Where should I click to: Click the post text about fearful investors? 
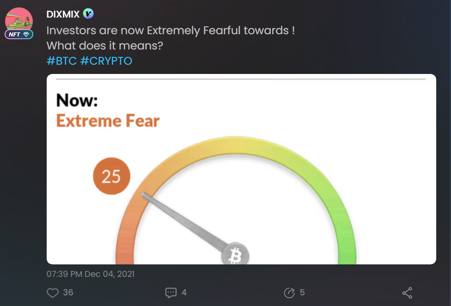pyautogui.click(x=171, y=38)
